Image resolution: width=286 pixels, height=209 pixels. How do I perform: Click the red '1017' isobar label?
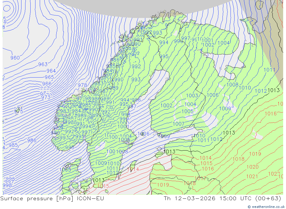pyautogui.click(x=200, y=178)
